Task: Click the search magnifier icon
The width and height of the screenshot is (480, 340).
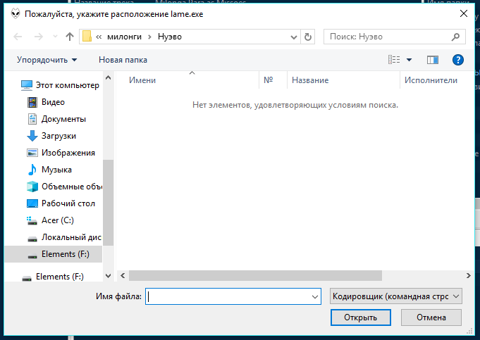Action: click(x=456, y=37)
